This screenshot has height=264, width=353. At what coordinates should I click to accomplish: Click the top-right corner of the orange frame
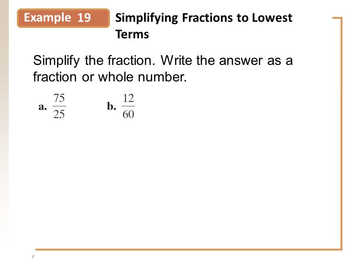click(341, 18)
